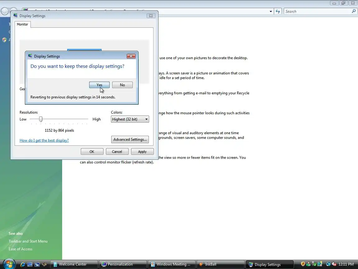Screen dimensions: 358x269
Task: Click the shield icon in left sidebar
Action: (4, 40)
